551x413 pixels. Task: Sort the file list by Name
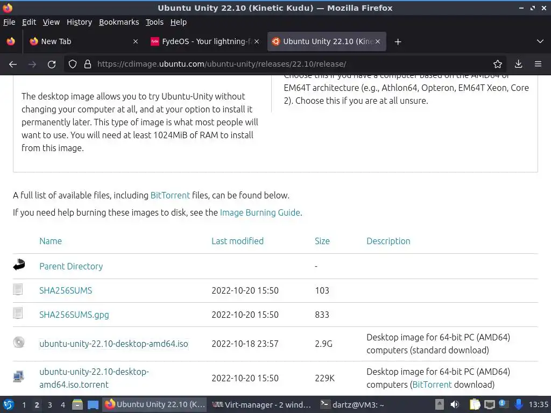[x=51, y=241]
